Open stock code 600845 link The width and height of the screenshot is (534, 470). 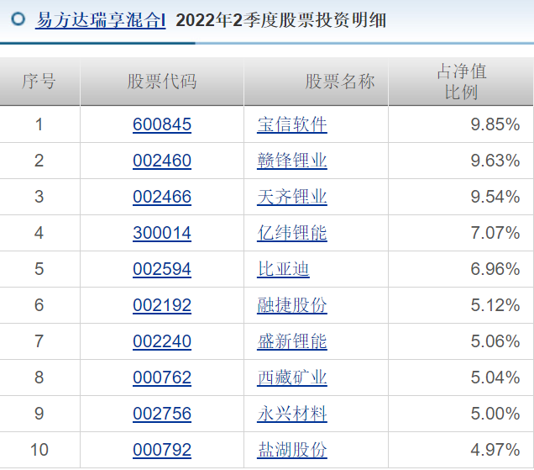[162, 124]
